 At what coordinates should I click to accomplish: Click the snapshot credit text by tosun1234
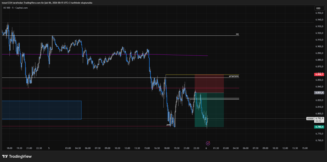47,2
